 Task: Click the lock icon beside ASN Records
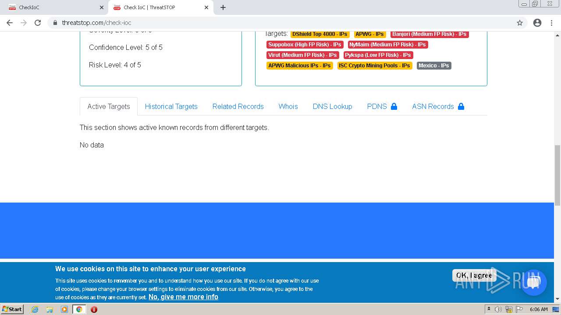click(461, 106)
